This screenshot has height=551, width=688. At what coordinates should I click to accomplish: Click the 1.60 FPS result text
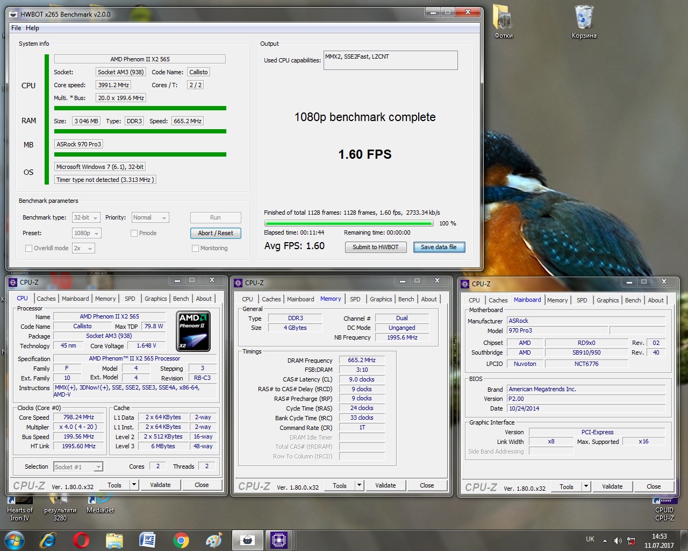tap(365, 154)
